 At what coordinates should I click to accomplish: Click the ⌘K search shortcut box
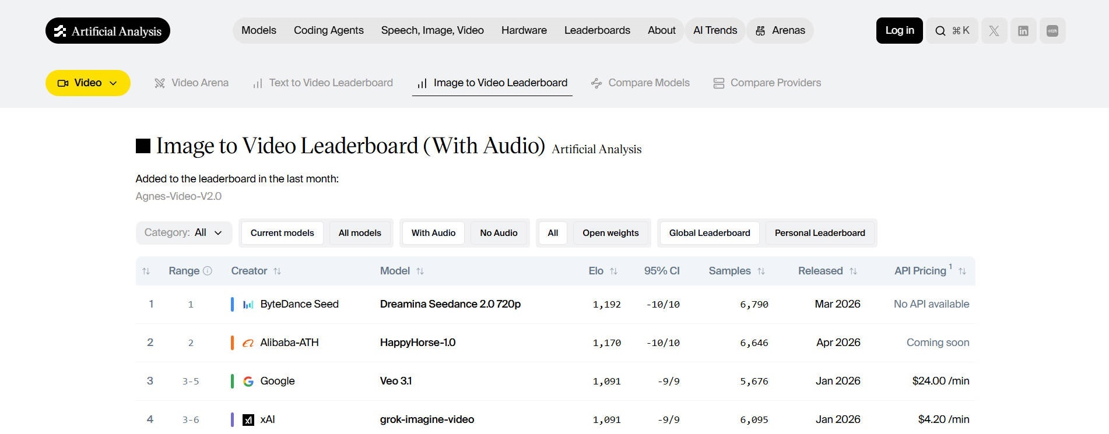click(x=952, y=31)
